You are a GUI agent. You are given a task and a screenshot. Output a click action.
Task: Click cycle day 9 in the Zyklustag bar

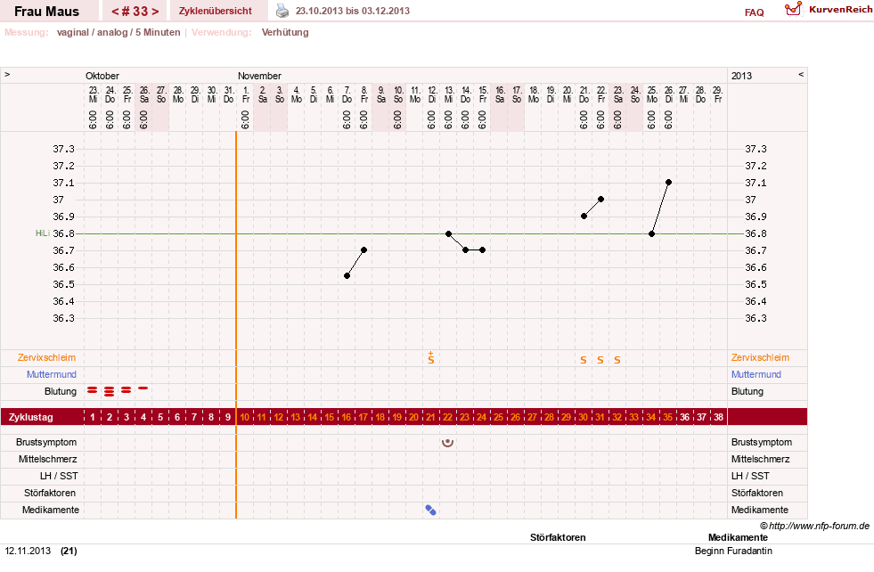click(x=228, y=417)
